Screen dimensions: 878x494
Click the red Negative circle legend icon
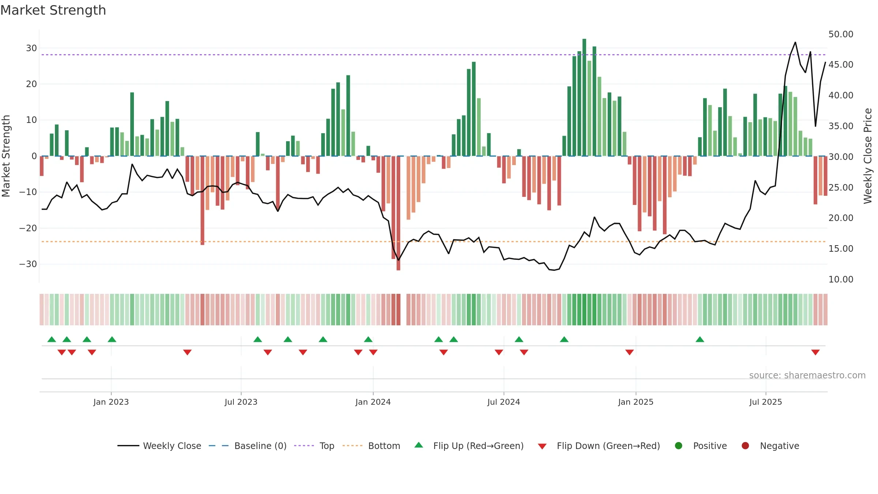coord(745,446)
